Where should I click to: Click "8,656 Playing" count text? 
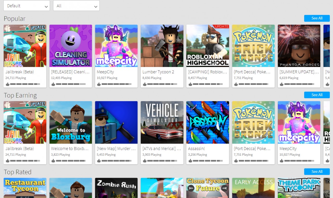(152, 78)
